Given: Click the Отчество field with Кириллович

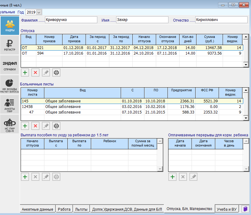Looking at the screenshot, I should click(221, 20).
